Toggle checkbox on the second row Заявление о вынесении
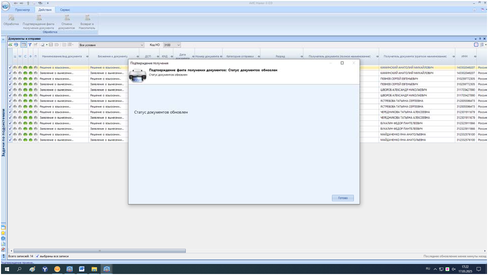The width and height of the screenshot is (488, 275). click(x=10, y=73)
